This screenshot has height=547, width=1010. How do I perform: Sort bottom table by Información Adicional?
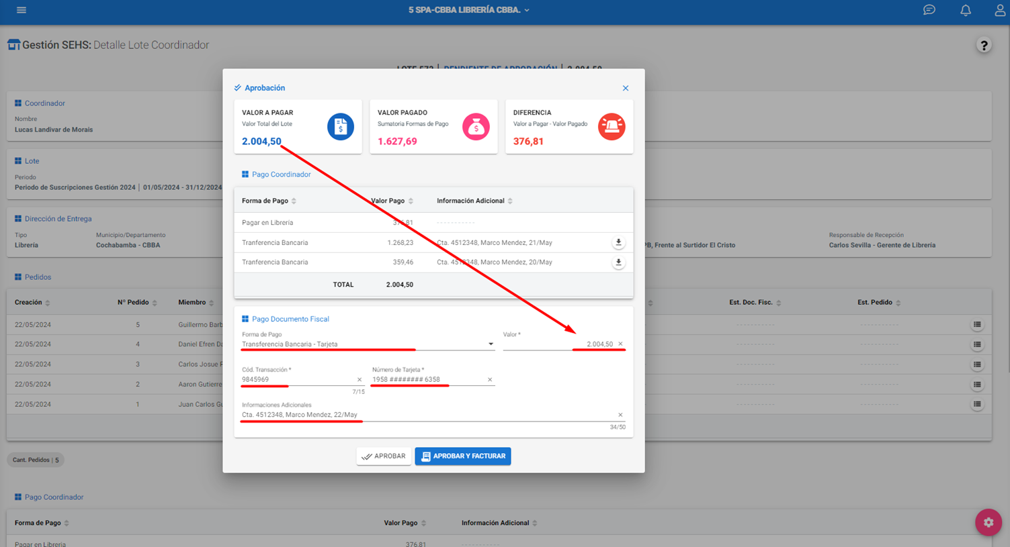coord(499,523)
